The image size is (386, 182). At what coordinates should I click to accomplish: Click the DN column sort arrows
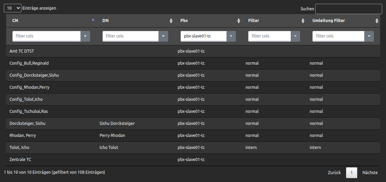171,21
